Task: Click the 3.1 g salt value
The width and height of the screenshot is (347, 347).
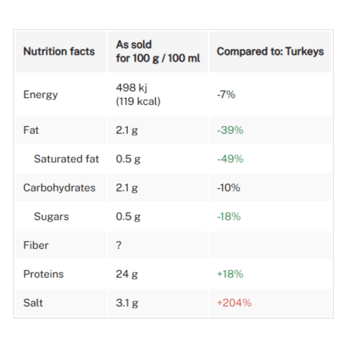Action: point(127,303)
